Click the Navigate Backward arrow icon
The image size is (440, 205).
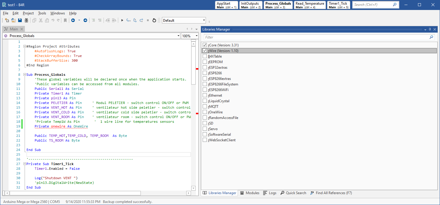73,20
